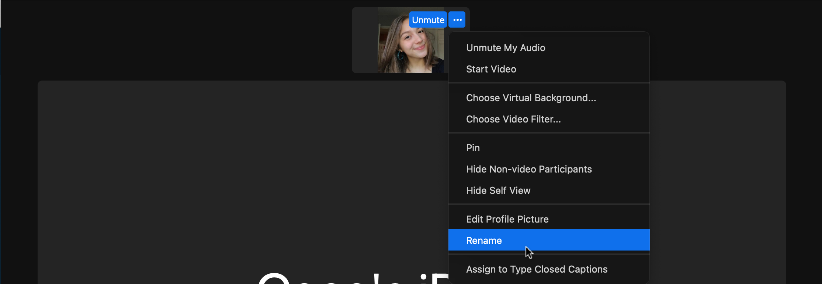Viewport: 822px width, 284px height.
Task: Select Unmute My Audio from menu
Action: (x=549, y=48)
